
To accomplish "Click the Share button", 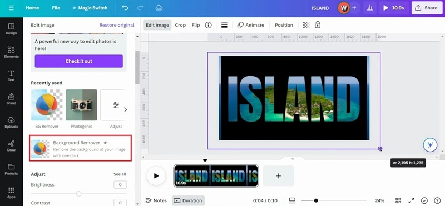I will point(427,8).
